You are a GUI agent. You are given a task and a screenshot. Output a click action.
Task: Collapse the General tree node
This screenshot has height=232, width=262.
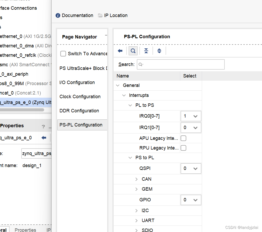(x=118, y=85)
